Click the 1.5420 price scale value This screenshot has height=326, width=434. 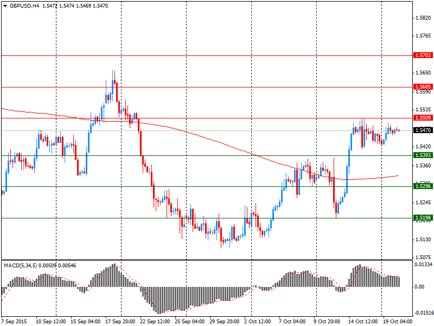coord(424,146)
